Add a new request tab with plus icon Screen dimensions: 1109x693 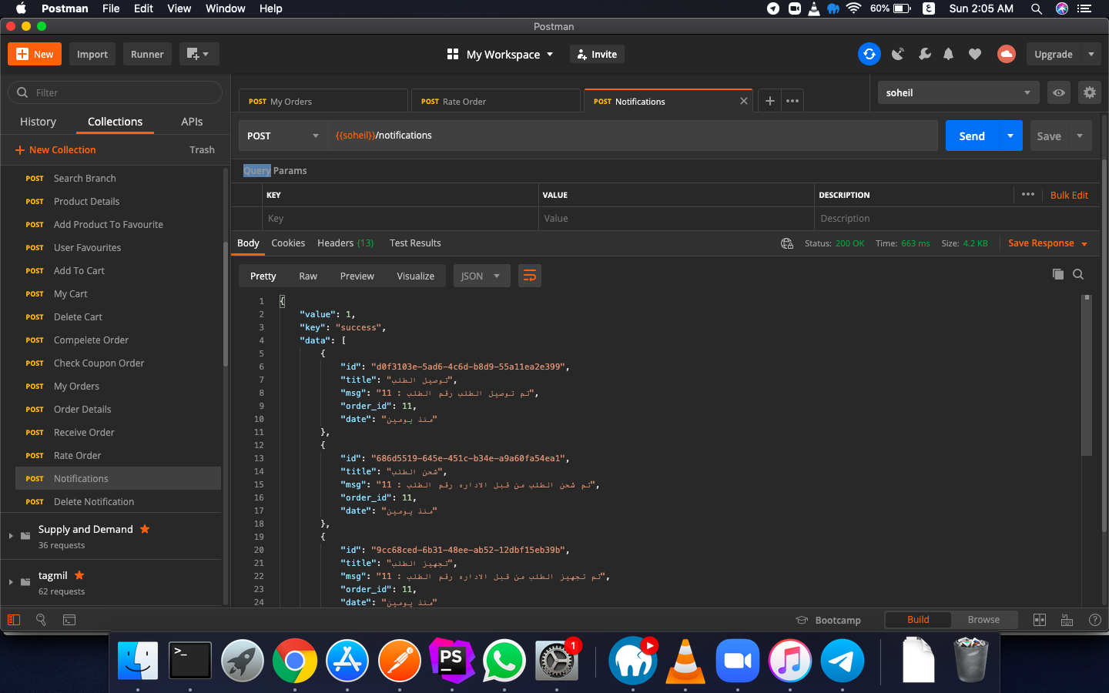coord(769,101)
